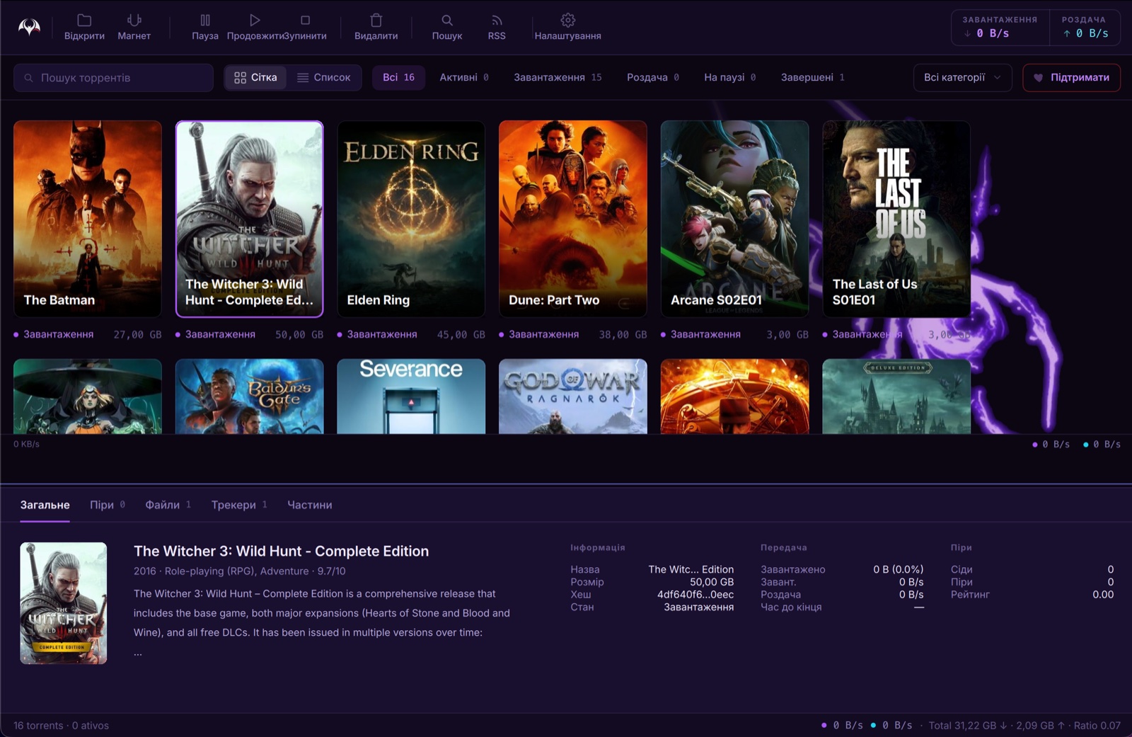Click the Witcher 3 cover in details panel
1132x737 pixels.
click(64, 603)
